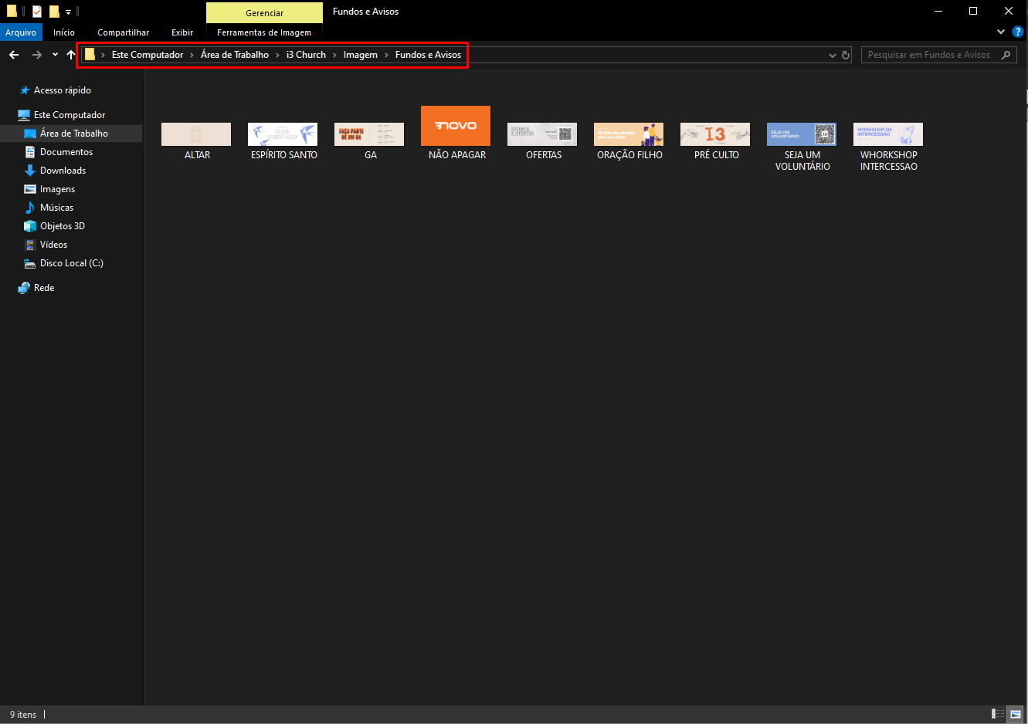The width and height of the screenshot is (1028, 724).
Task: Navigate up one folder level
Action: tap(71, 55)
